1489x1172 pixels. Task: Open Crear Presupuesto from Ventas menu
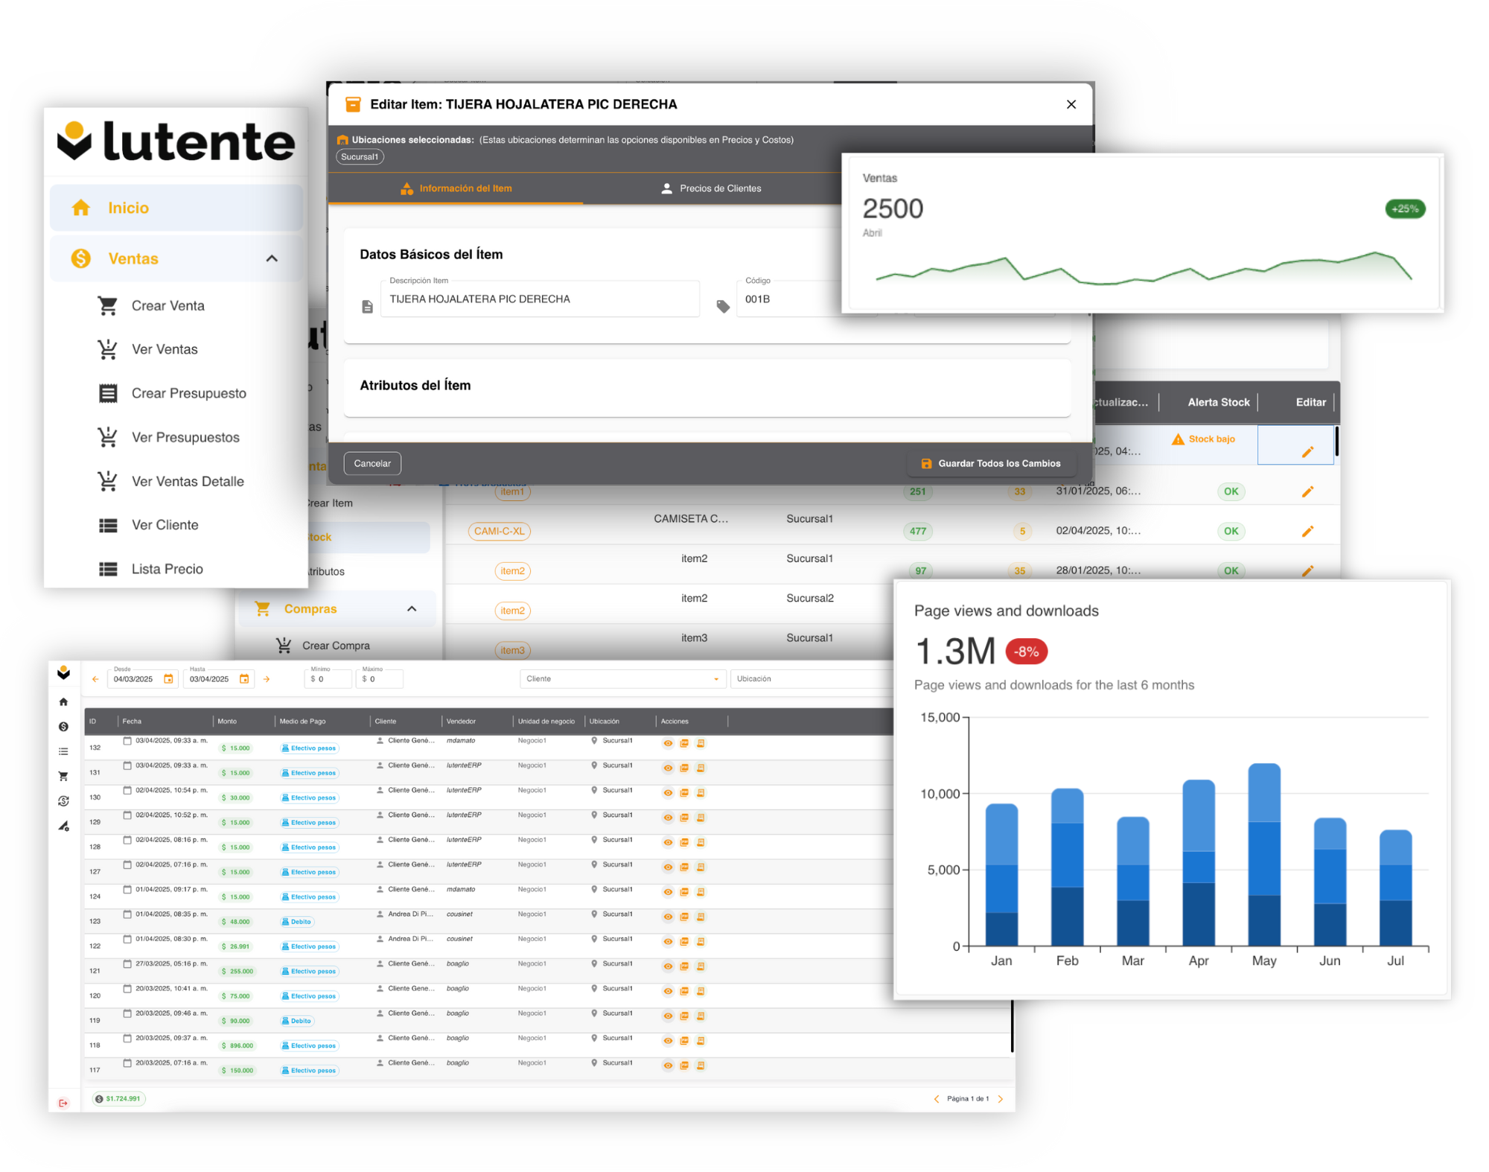click(x=188, y=393)
